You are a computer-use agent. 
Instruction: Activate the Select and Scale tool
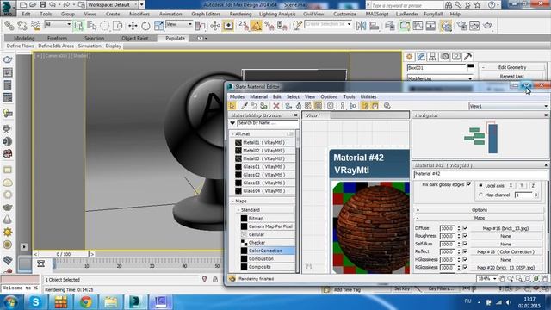(158, 26)
